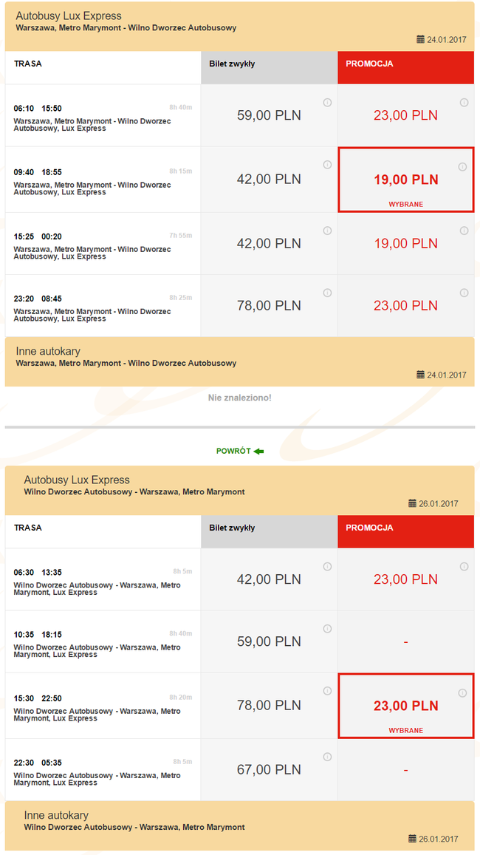This screenshot has height=855, width=480.
Task: Select 23,00 PLN promo fare for 06:10 departure
Action: (x=405, y=115)
